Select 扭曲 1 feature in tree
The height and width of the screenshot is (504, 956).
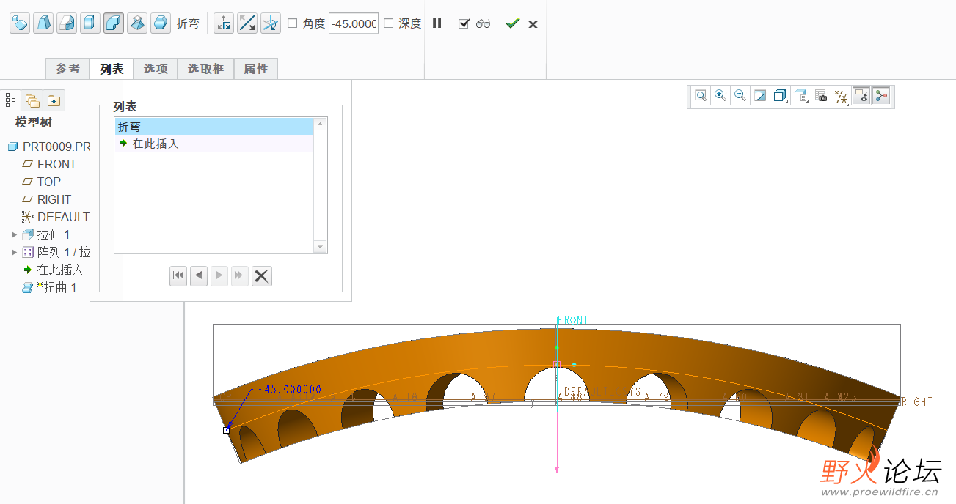49,287
